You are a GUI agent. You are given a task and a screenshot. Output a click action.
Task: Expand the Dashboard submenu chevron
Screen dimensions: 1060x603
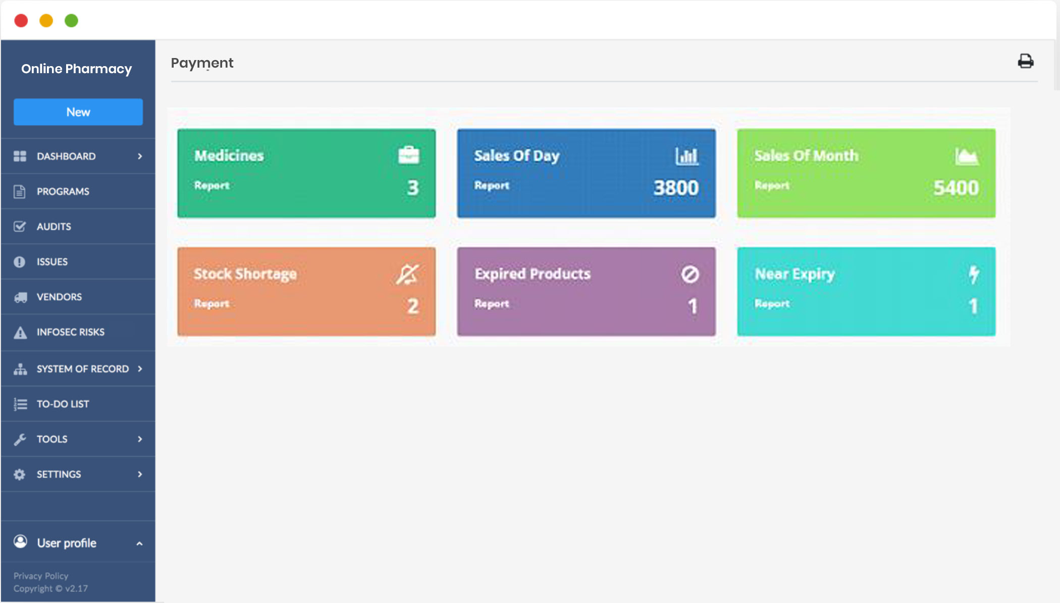[x=140, y=156]
